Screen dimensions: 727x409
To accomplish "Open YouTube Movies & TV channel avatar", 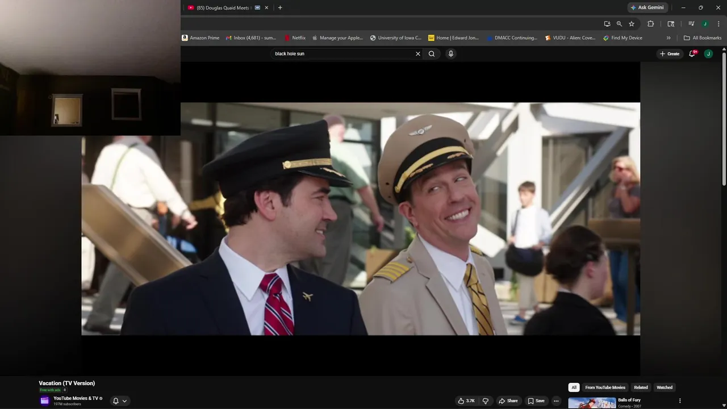I will pos(45,400).
